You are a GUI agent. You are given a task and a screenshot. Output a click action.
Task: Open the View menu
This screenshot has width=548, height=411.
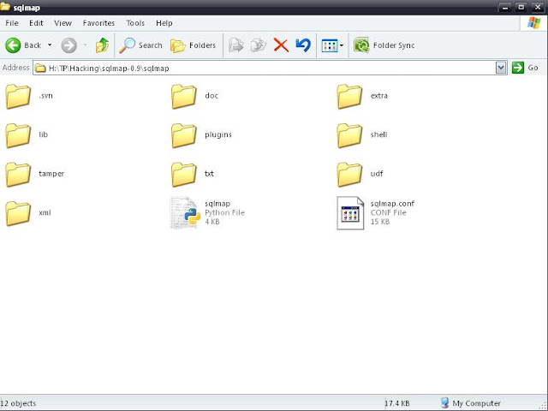[63, 23]
